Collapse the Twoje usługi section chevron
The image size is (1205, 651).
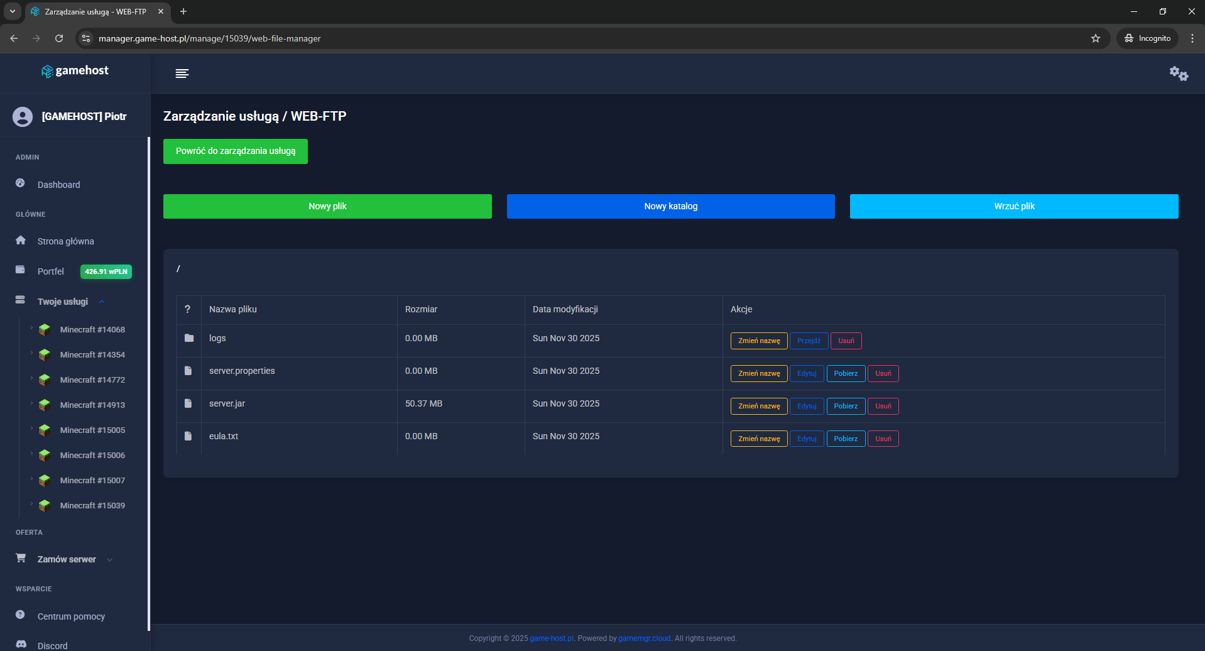pos(102,301)
